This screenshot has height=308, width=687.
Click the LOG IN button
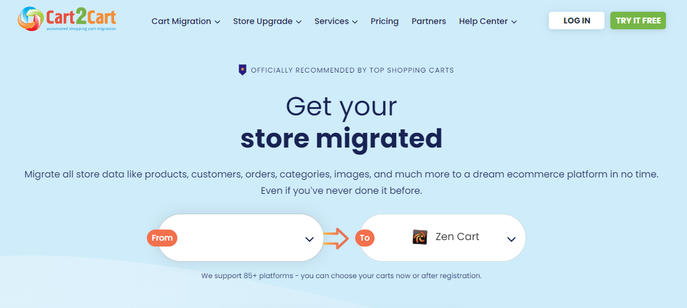(576, 20)
